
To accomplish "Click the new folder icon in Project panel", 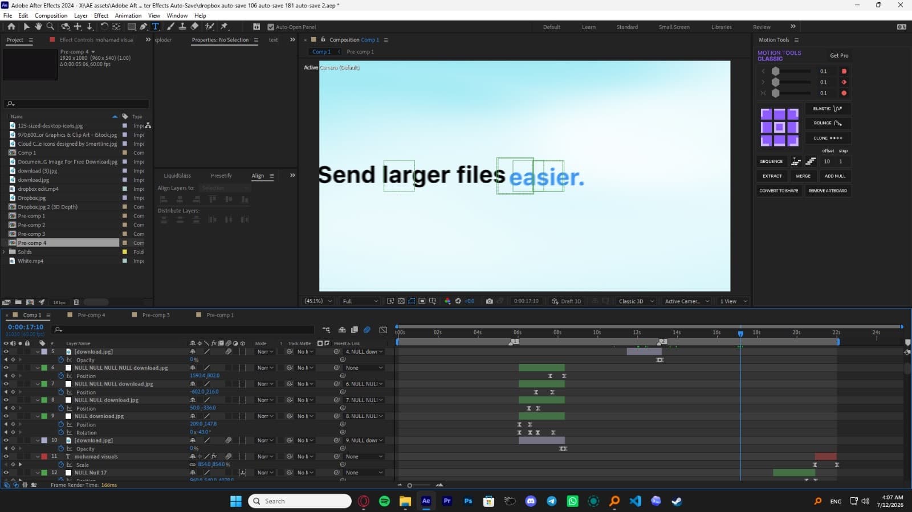I will pos(18,302).
